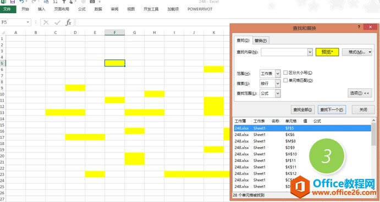Open the 查找范围 公式 dropdown
The width and height of the screenshot is (380, 202).
pyautogui.click(x=278, y=93)
